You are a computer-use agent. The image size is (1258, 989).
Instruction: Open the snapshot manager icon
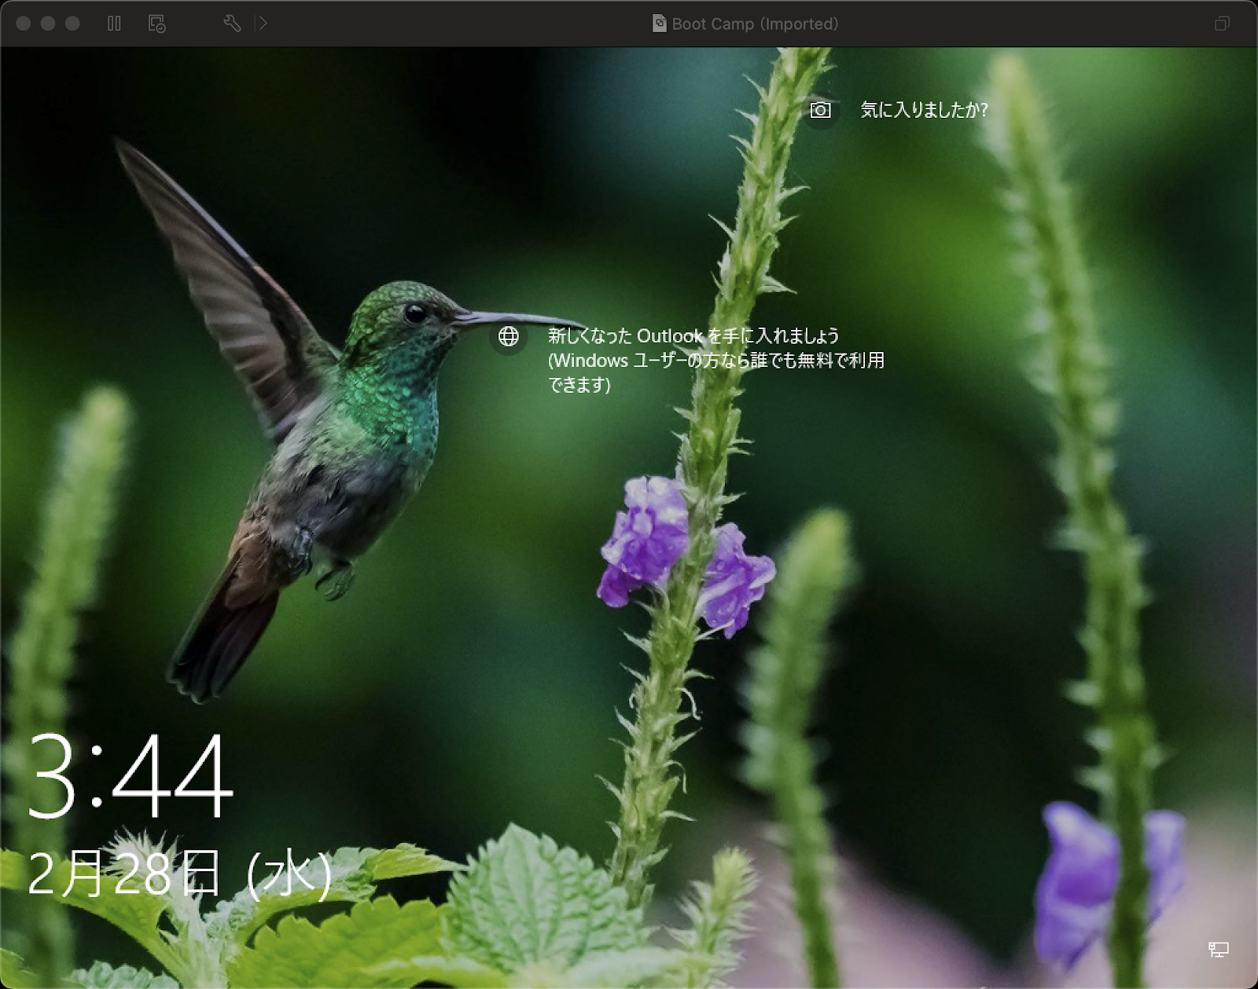click(156, 24)
